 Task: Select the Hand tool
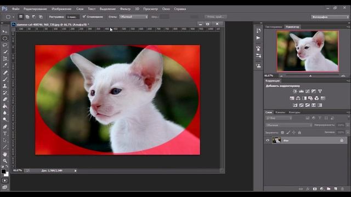tap(5, 154)
